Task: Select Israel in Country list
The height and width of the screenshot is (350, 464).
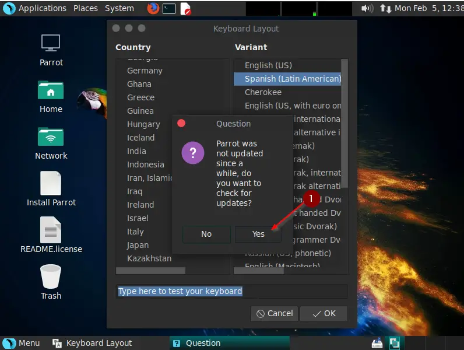Action: click(x=138, y=218)
